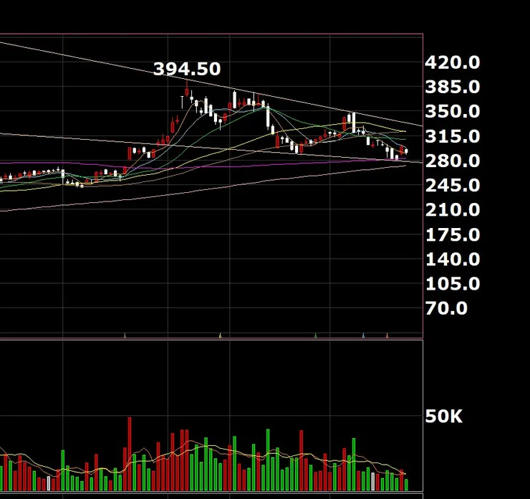Screen dimensions: 530x499
Task: Select the 350.0 price axis label
Action: pos(452,112)
